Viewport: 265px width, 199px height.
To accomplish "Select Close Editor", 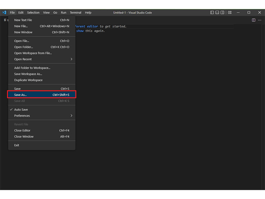I will pyautogui.click(x=42, y=130).
